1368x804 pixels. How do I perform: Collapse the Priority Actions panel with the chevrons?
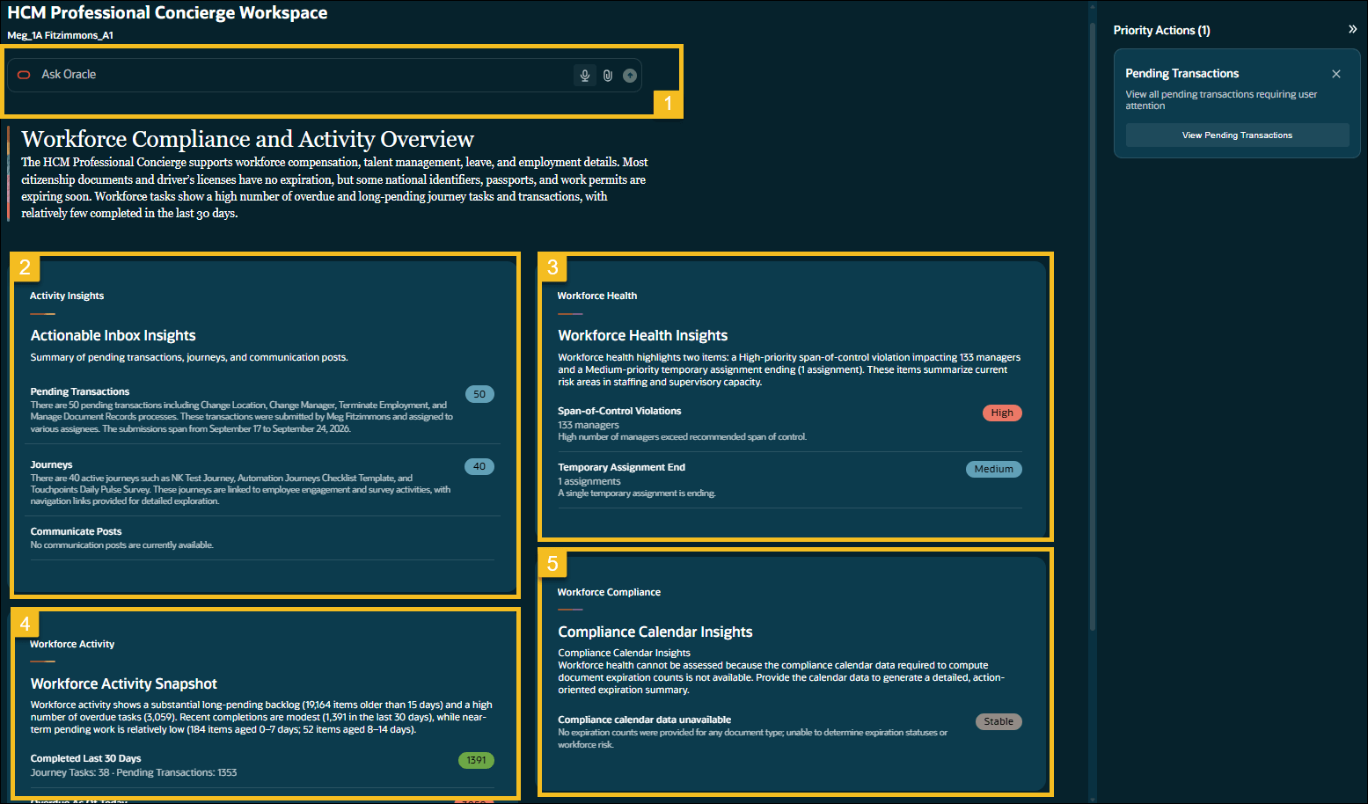tap(1352, 29)
